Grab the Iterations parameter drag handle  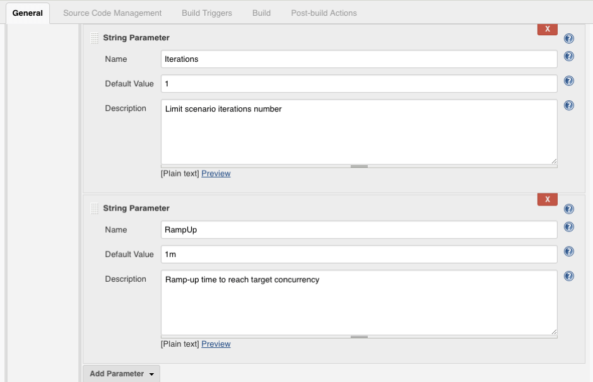(x=95, y=38)
